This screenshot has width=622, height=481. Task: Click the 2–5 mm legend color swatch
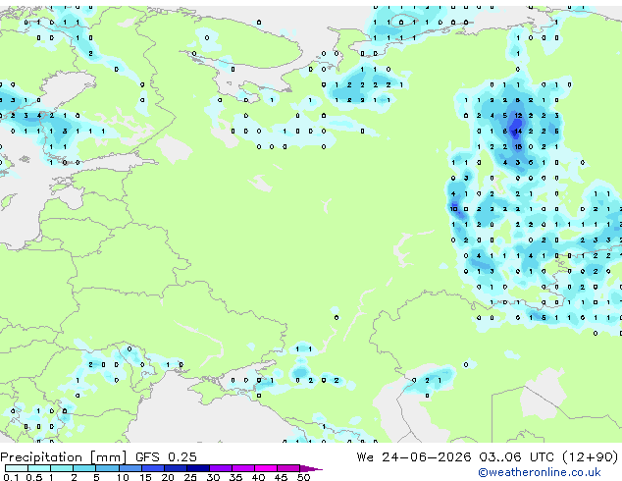[84, 468]
